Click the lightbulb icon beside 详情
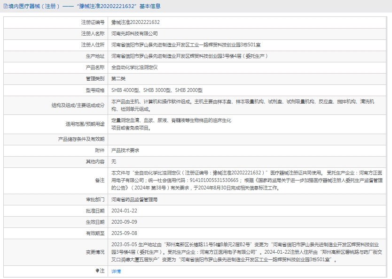The height and width of the screenshot is (279, 392). pos(97,271)
